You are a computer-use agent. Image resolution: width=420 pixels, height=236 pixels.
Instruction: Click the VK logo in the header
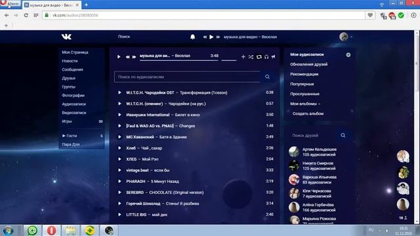point(66,37)
